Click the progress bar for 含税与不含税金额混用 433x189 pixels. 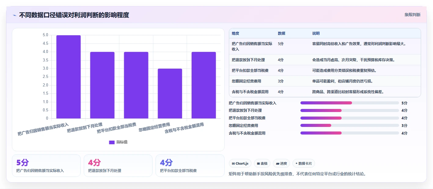350,133
